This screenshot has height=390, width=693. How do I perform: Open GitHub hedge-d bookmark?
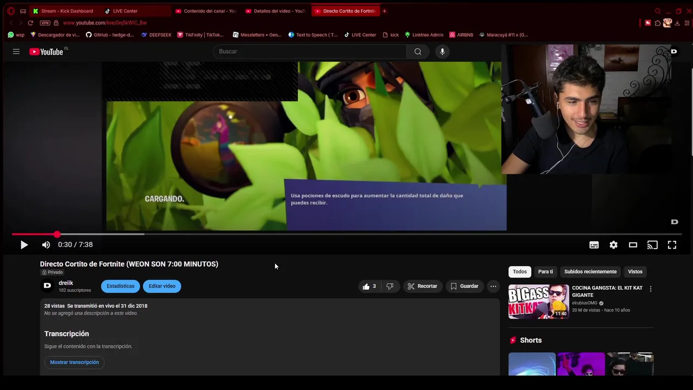[110, 35]
